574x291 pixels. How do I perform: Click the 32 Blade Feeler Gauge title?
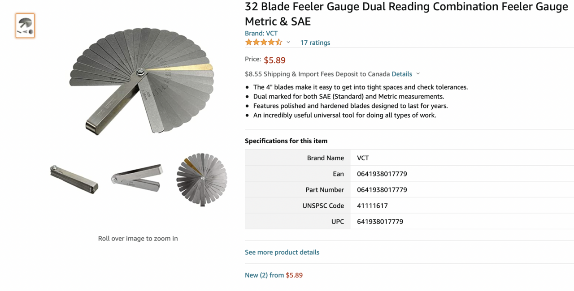406,14
